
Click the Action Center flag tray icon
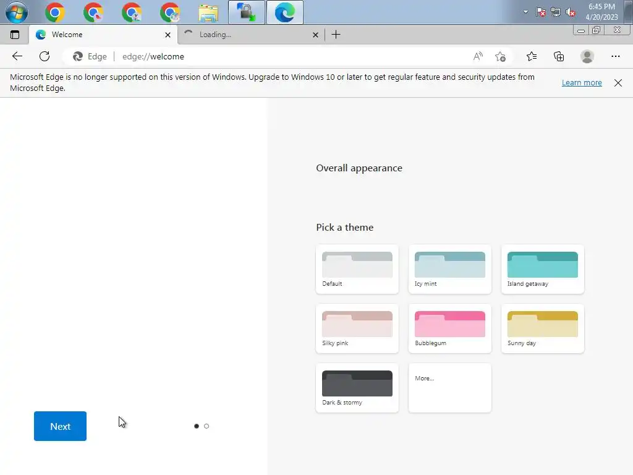pos(540,12)
